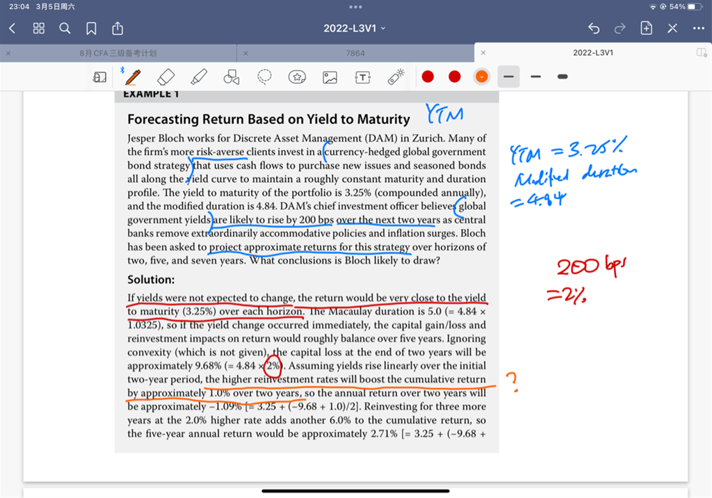
Task: Open the three-dot More menu
Action: click(699, 29)
